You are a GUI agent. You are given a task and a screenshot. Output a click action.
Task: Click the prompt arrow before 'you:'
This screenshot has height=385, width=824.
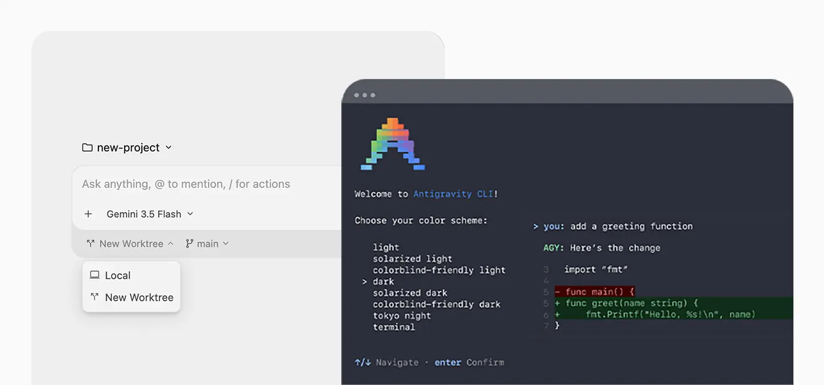[536, 226]
